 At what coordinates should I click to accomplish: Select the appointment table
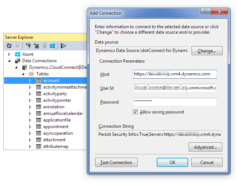pyautogui.click(x=56, y=127)
